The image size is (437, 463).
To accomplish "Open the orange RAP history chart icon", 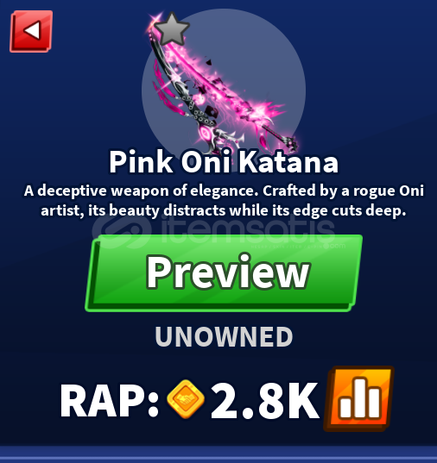I will 358,398.
